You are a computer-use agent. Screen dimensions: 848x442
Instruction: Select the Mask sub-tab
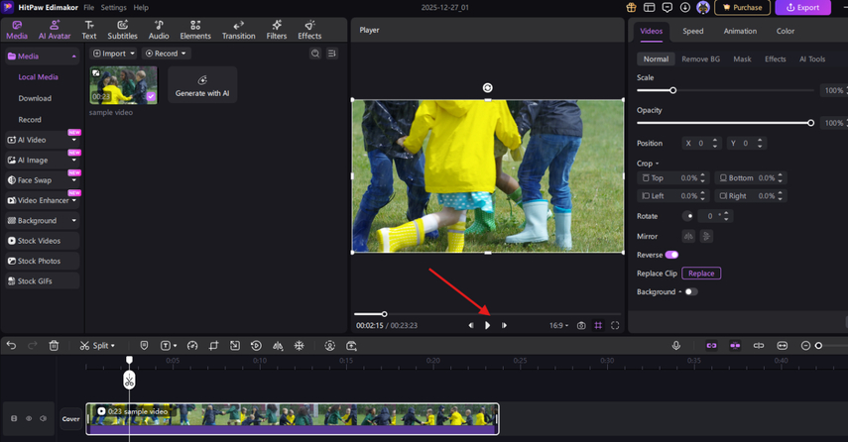click(742, 58)
